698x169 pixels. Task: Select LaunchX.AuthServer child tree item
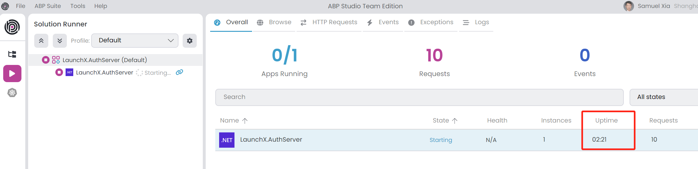105,73
